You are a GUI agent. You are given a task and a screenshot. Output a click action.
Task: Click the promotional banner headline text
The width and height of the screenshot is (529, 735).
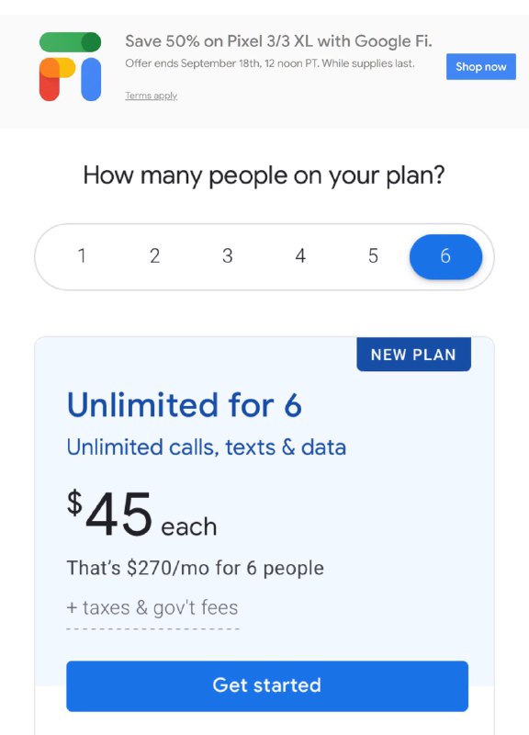coord(281,41)
